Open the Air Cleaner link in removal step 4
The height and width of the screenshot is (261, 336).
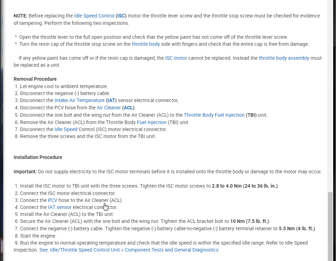click(x=109, y=108)
